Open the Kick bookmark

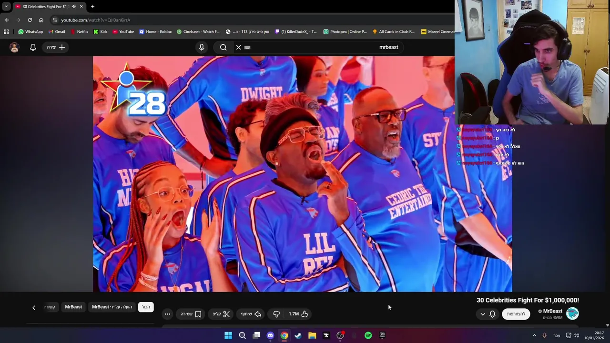(101, 32)
